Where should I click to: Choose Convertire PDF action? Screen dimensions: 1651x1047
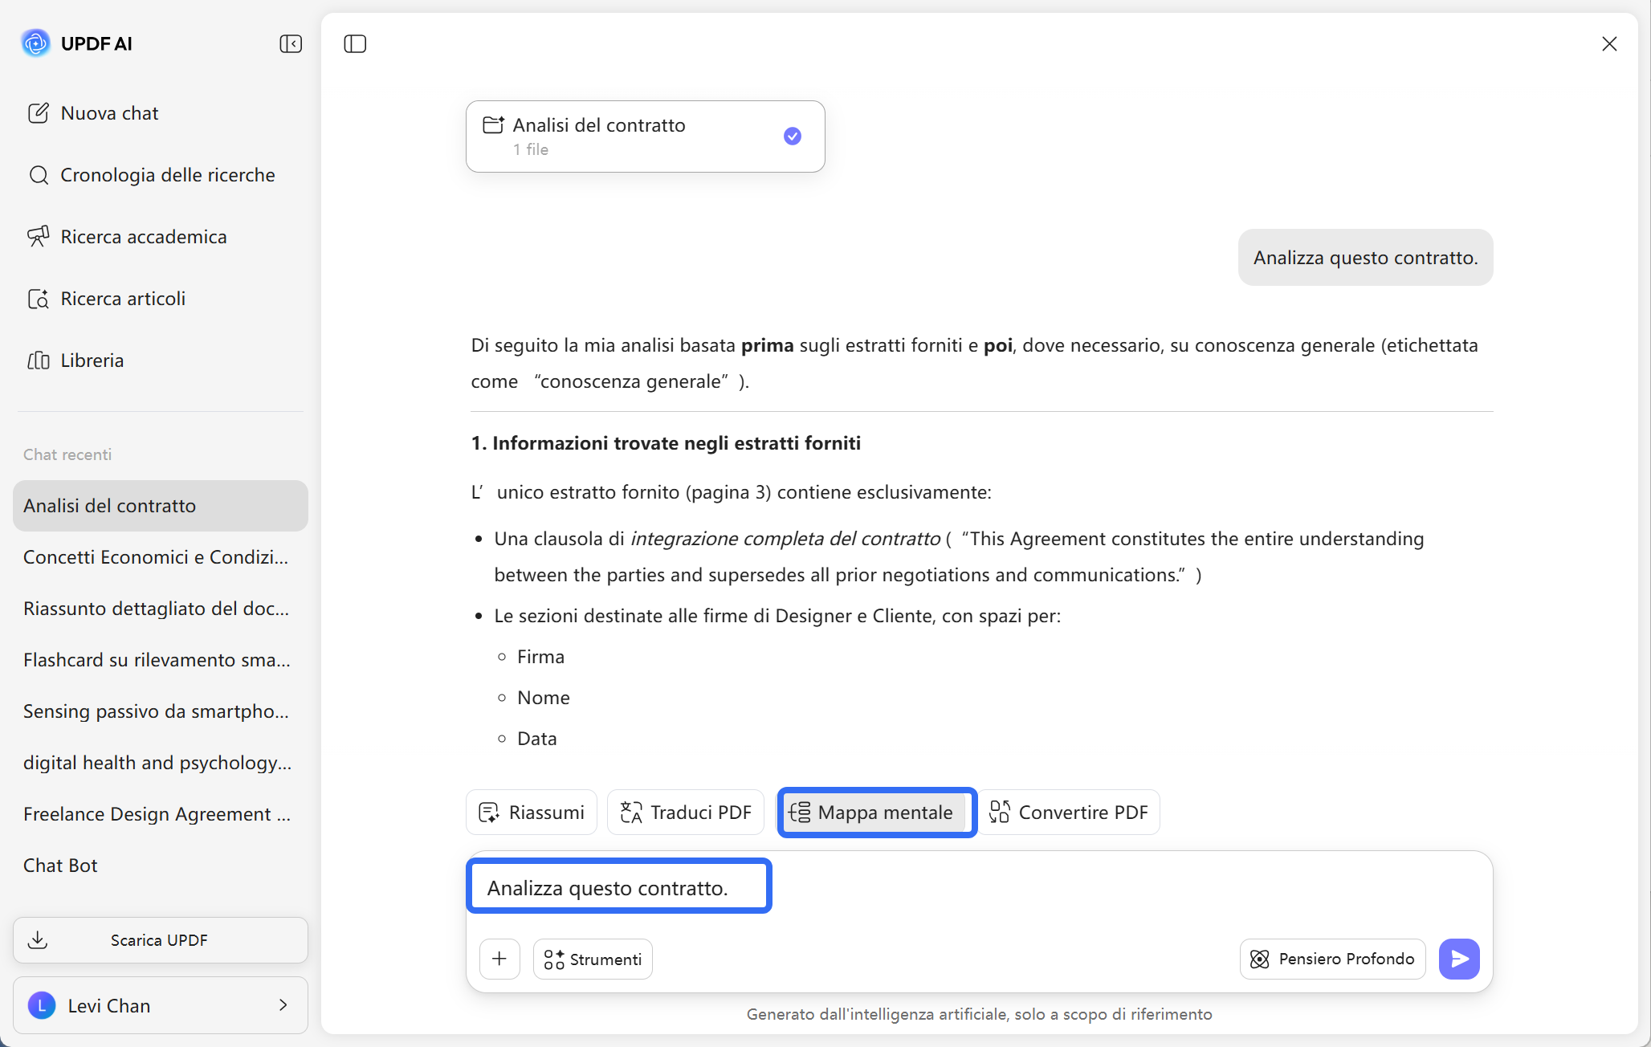click(x=1069, y=812)
